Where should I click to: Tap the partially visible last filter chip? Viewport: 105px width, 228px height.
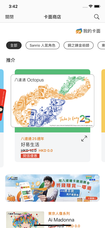(101, 45)
